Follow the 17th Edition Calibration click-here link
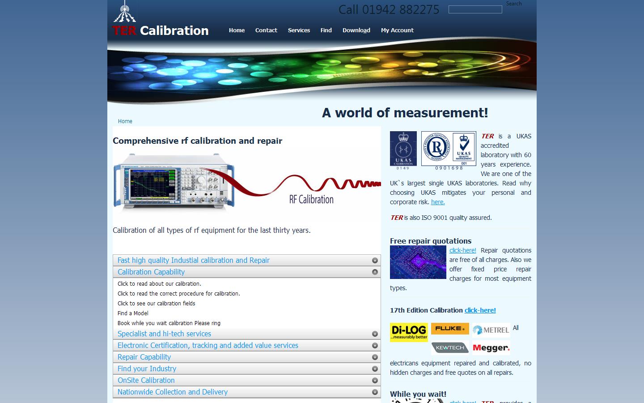This screenshot has width=644, height=403. pyautogui.click(x=480, y=310)
